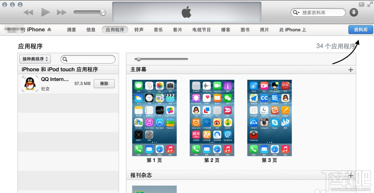Click the Messages icon on page 1

point(138,85)
